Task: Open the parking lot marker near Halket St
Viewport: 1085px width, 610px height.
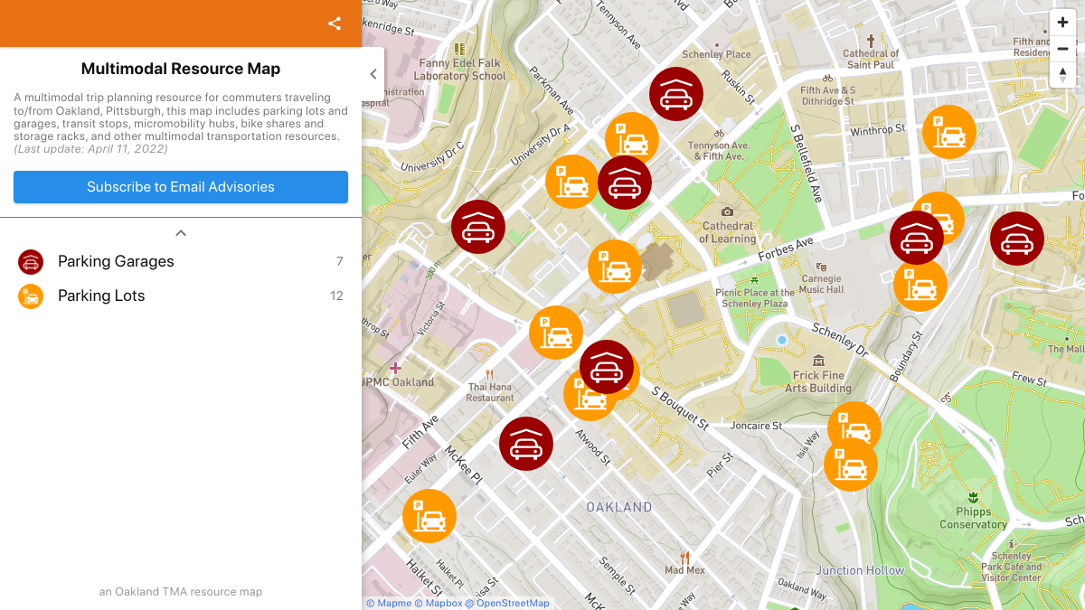Action: pyautogui.click(x=429, y=516)
